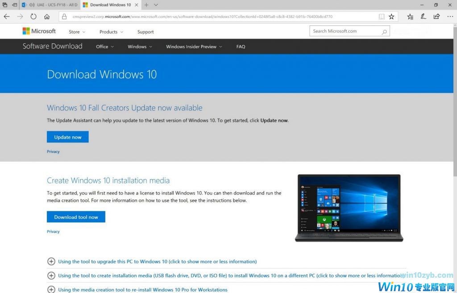The width and height of the screenshot is (457, 293).
Task: Open a new tab with plus icon
Action: (146, 4)
